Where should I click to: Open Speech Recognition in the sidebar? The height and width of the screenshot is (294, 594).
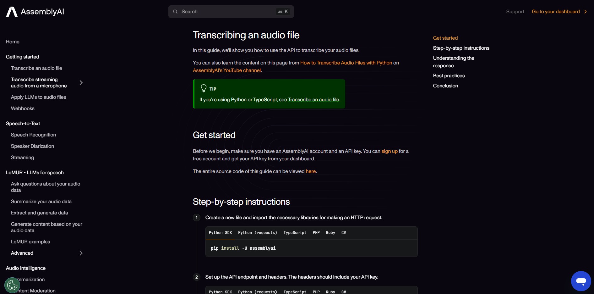coord(33,135)
